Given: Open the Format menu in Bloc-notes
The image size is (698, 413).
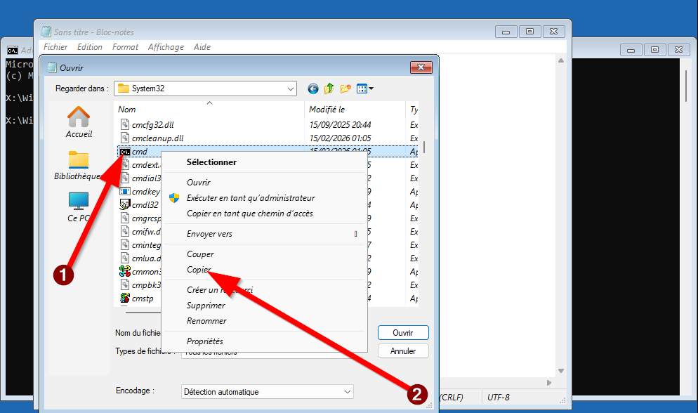Looking at the screenshot, I should pos(125,47).
